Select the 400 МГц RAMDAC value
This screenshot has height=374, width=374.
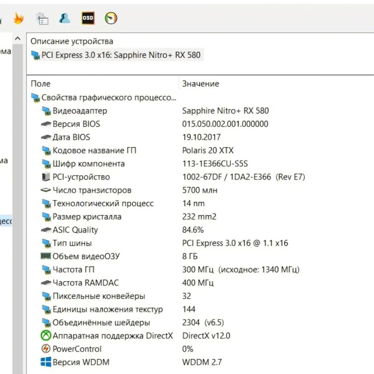pyautogui.click(x=198, y=283)
